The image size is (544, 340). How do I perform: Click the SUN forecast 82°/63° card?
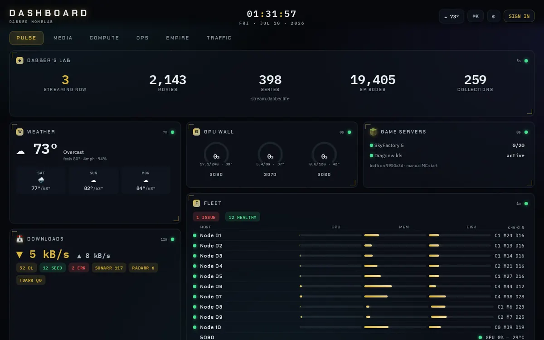(93, 180)
